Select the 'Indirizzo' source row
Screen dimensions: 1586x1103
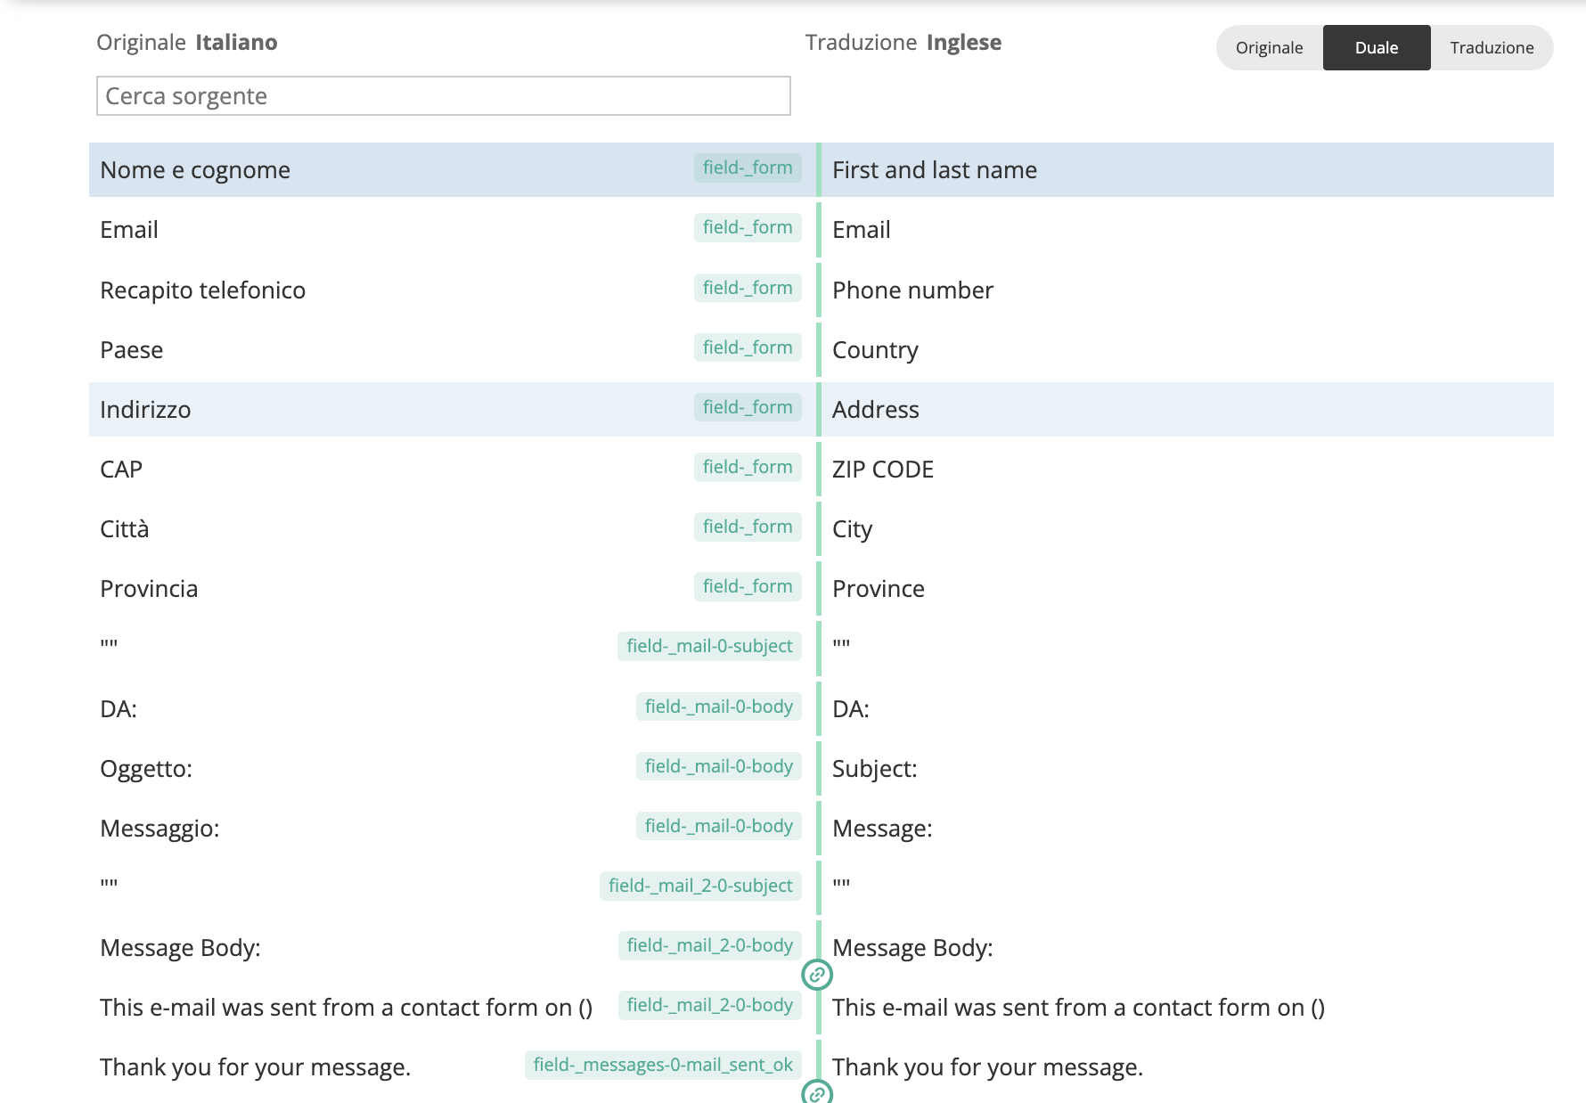[x=453, y=409]
